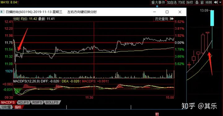
Task: Select the 分时量 tab
Action: [x=6, y=107]
